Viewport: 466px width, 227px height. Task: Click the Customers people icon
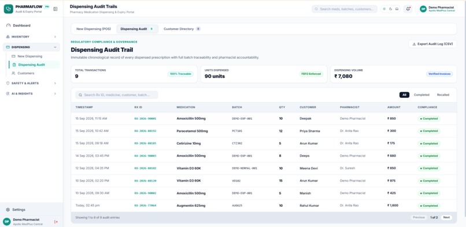13,73
